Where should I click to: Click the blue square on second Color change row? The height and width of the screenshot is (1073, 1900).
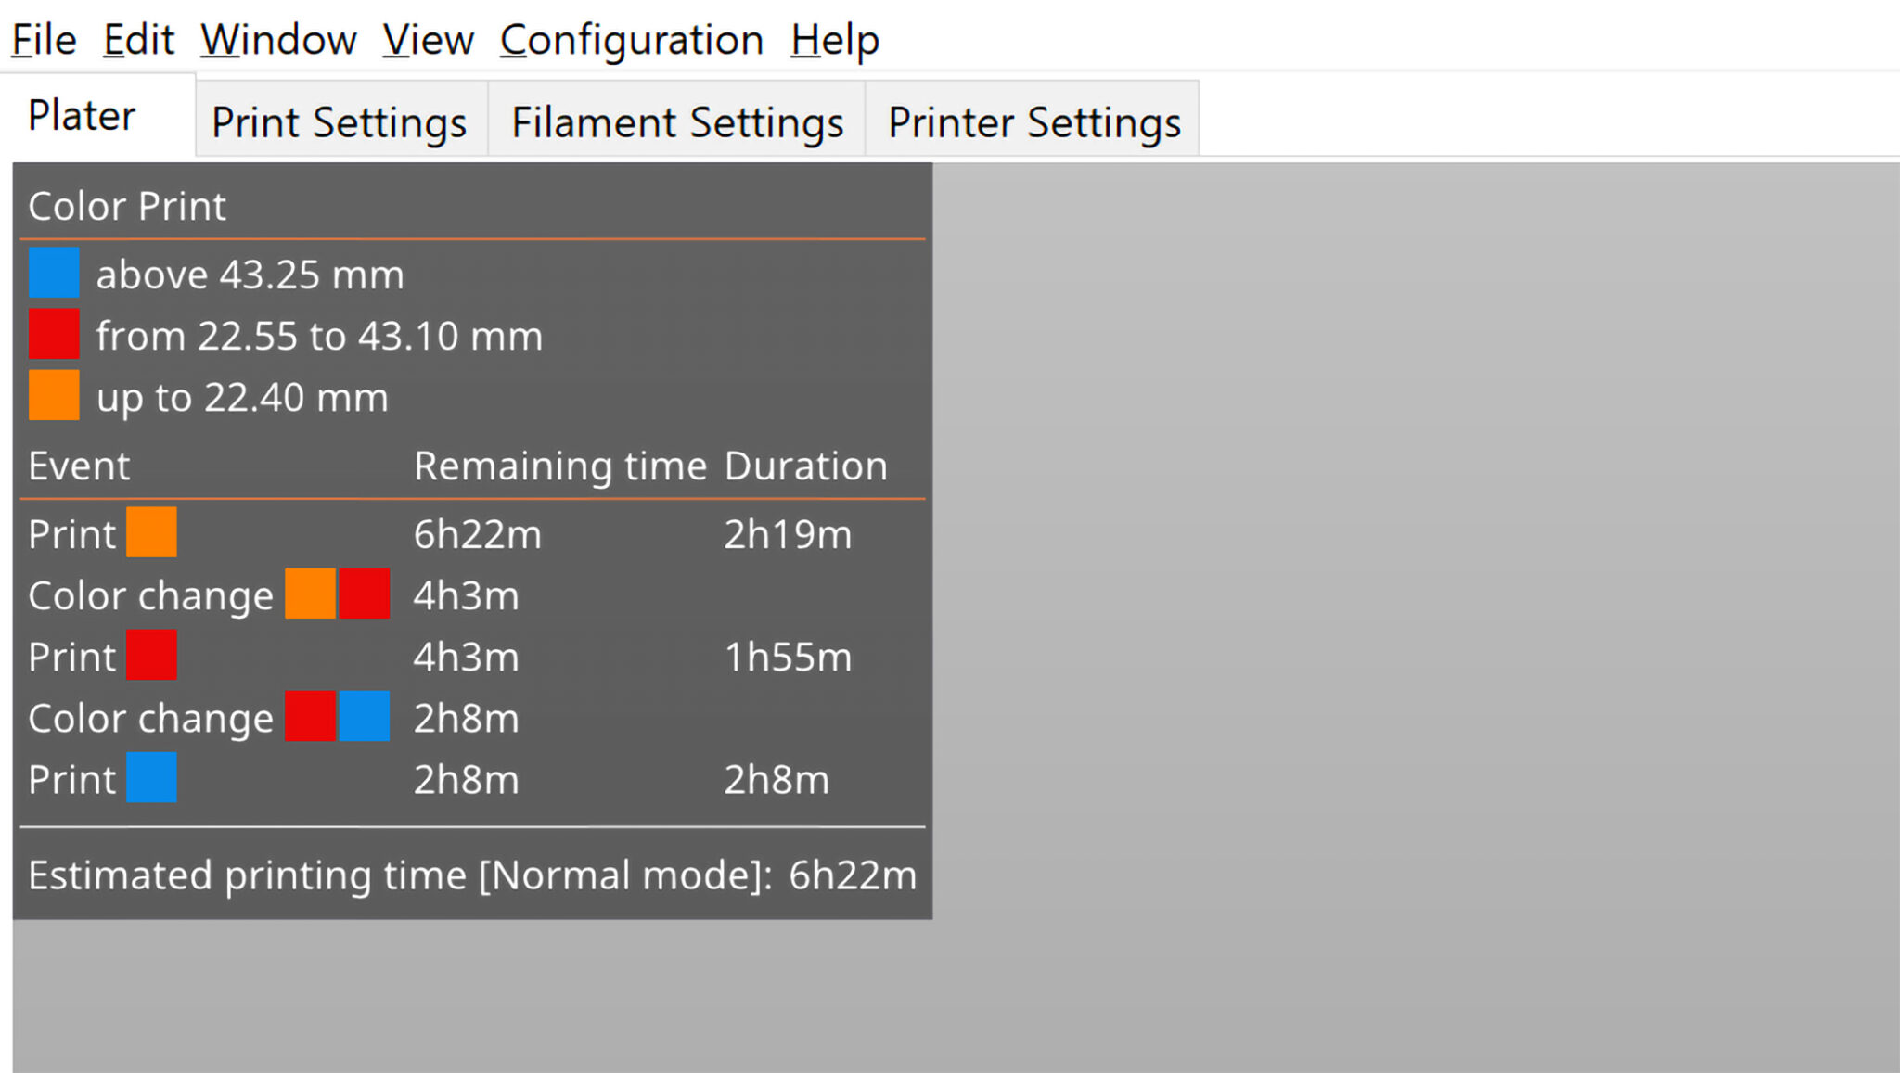364,717
